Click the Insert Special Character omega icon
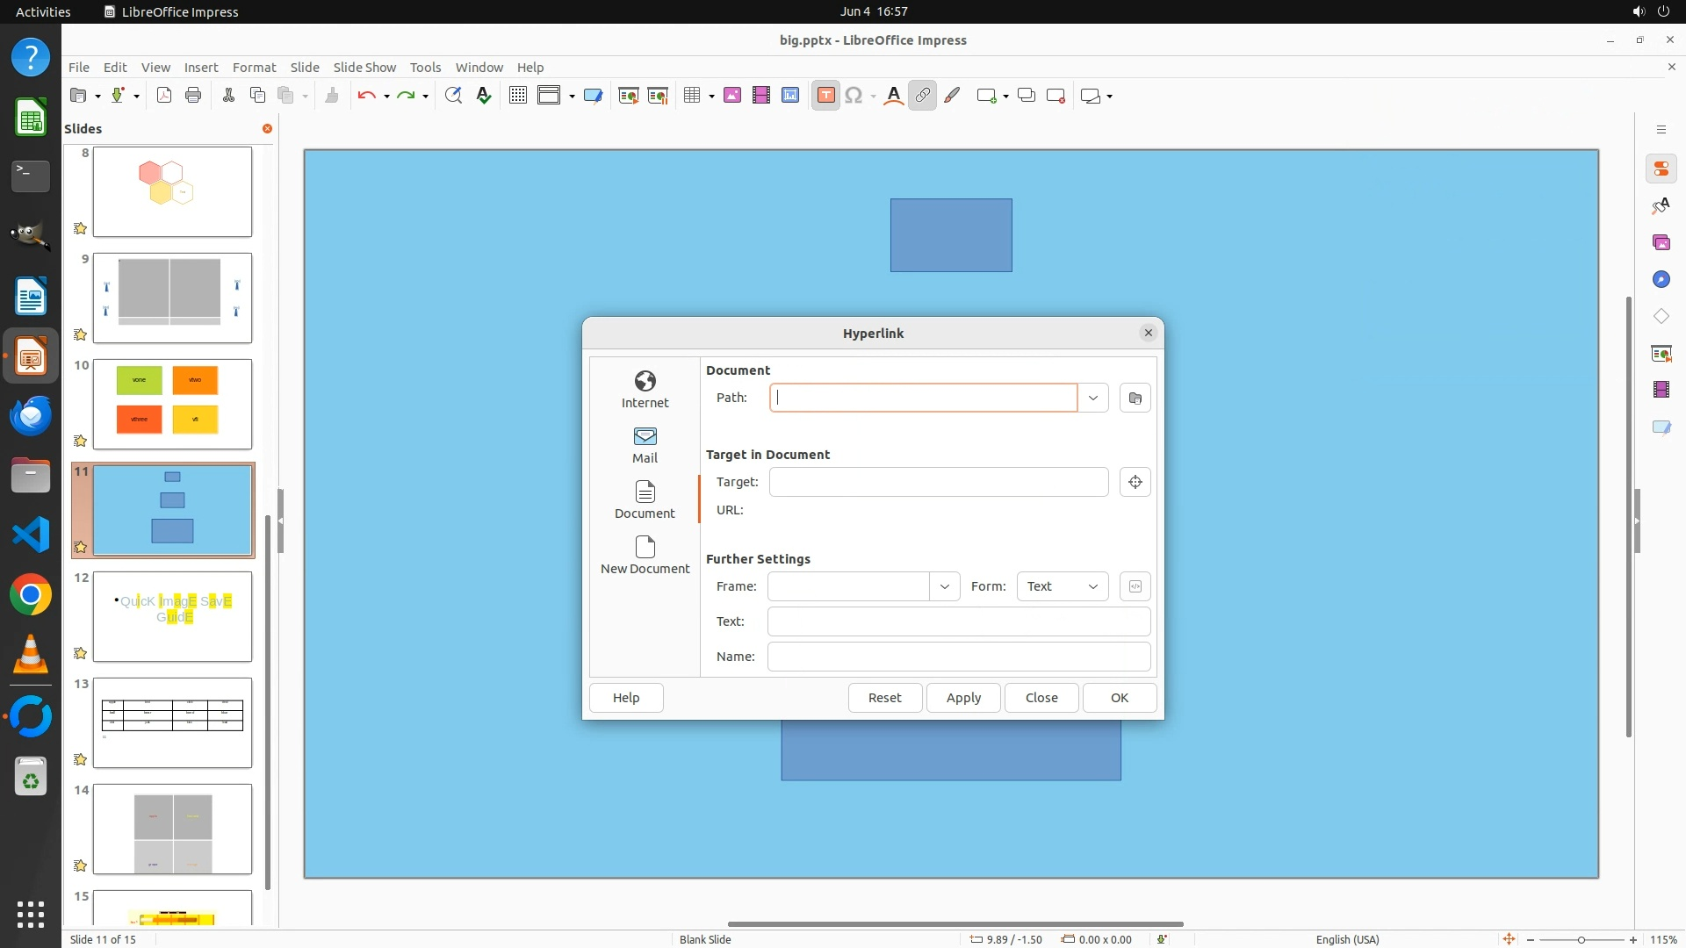Viewport: 1686px width, 948px height. coord(853,96)
